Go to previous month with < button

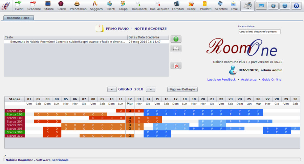112,89
